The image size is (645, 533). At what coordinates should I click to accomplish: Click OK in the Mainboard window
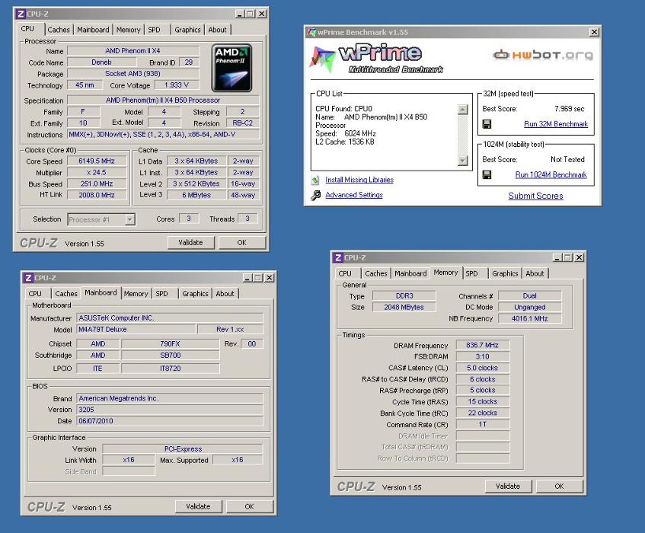[249, 506]
